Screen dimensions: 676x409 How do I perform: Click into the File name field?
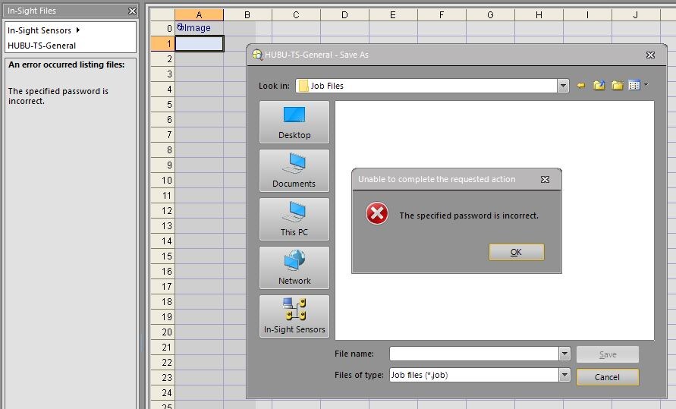[474, 354]
